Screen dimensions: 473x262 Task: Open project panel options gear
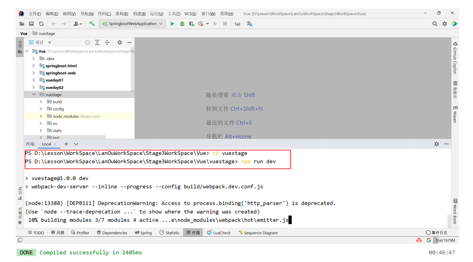pos(120,42)
